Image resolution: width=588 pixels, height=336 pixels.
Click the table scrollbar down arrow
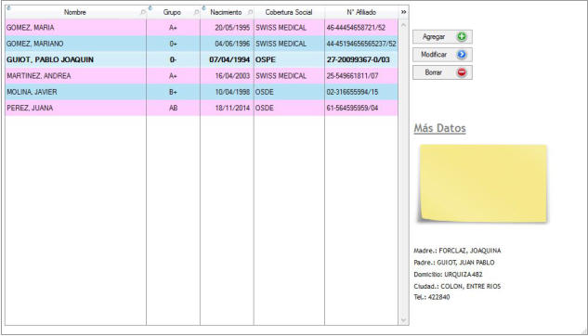pyautogui.click(x=403, y=320)
